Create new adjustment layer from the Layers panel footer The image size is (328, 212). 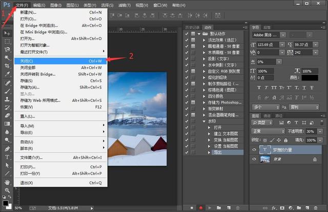pos(291,208)
